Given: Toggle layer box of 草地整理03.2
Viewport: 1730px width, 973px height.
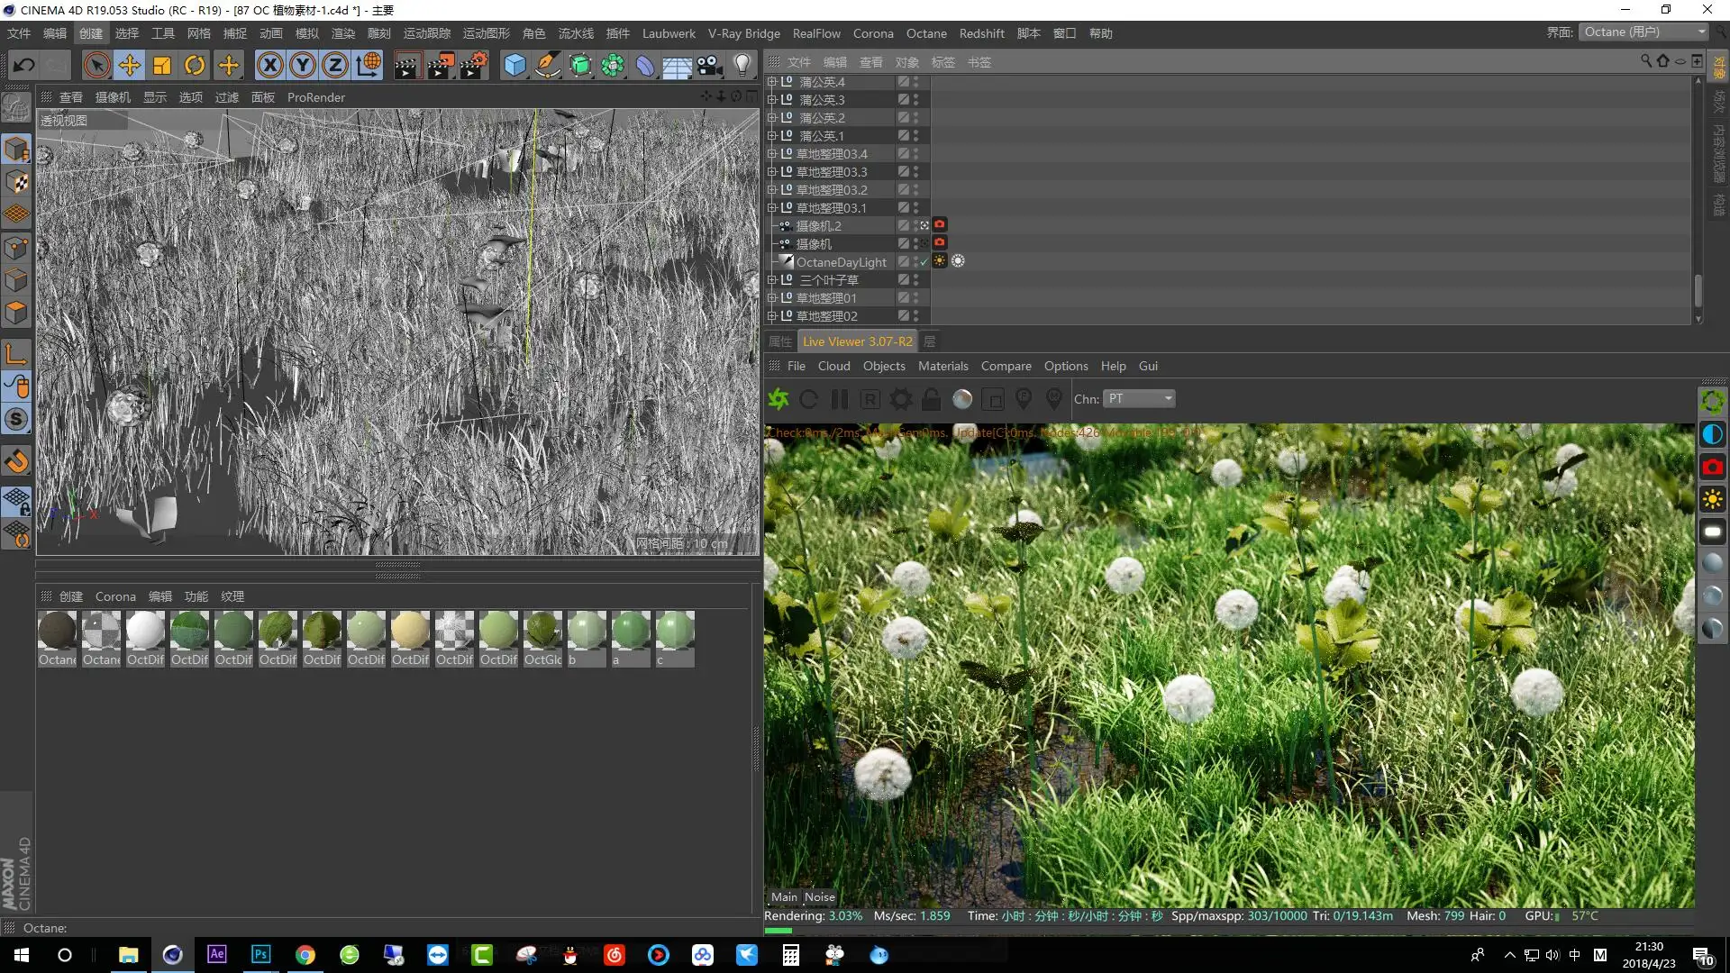Looking at the screenshot, I should tap(903, 190).
